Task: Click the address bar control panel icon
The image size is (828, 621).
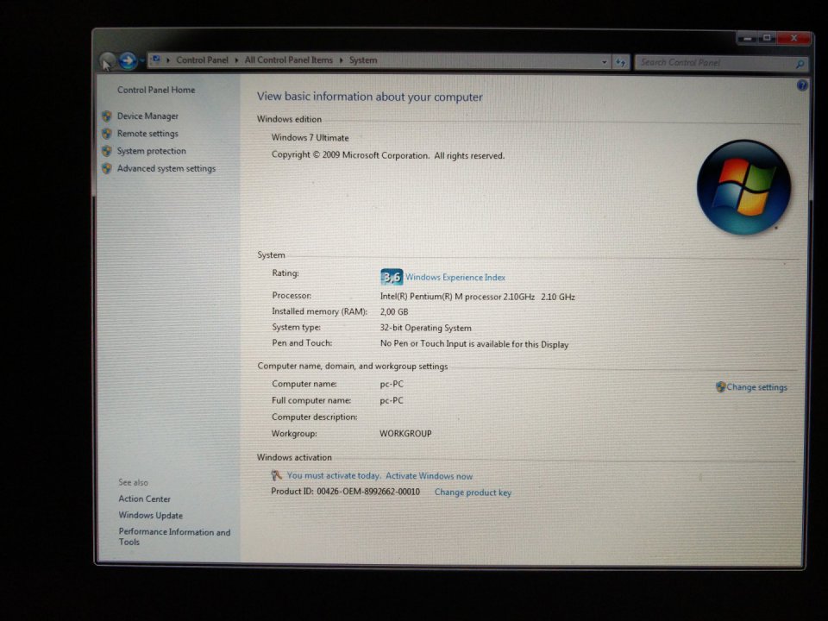Action: click(156, 60)
